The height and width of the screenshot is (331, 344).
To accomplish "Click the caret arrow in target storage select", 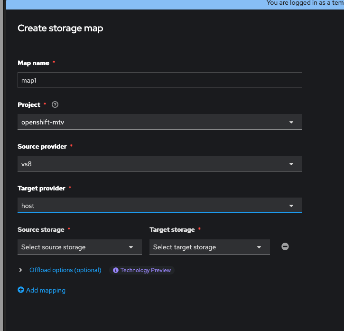I will coord(259,247).
